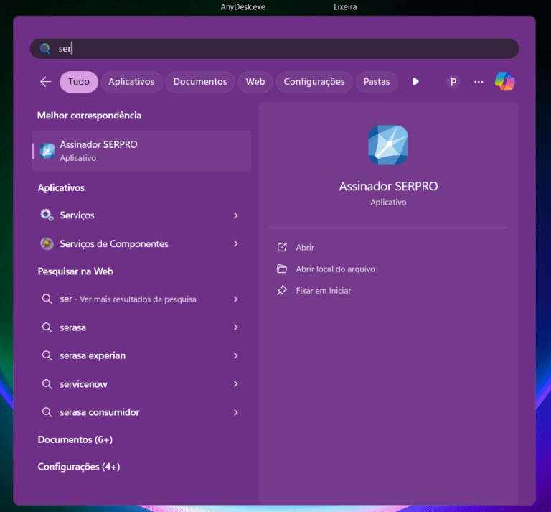Screen dimensions: 551x512
Task: Switch to the Documentos filter tab
Action: tap(200, 82)
